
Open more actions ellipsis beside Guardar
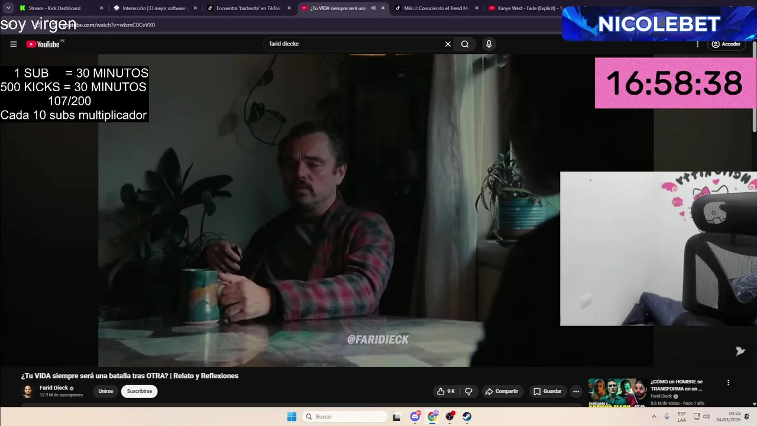click(x=576, y=391)
